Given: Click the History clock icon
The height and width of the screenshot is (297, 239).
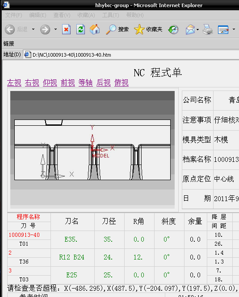Looking at the screenshot, I should coord(173,29).
